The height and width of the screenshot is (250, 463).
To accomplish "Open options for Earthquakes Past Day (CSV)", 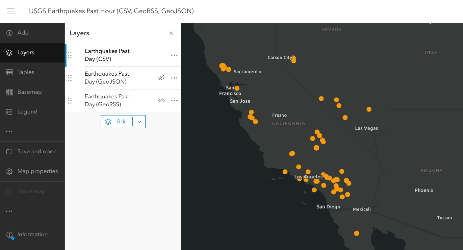I will coord(174,55).
